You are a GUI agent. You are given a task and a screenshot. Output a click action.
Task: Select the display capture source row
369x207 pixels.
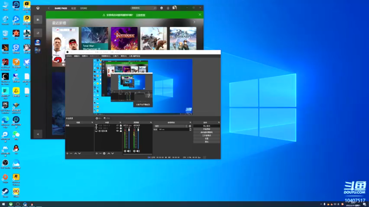point(108,131)
